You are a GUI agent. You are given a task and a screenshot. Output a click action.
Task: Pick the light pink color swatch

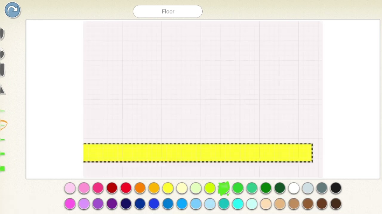tap(70, 188)
